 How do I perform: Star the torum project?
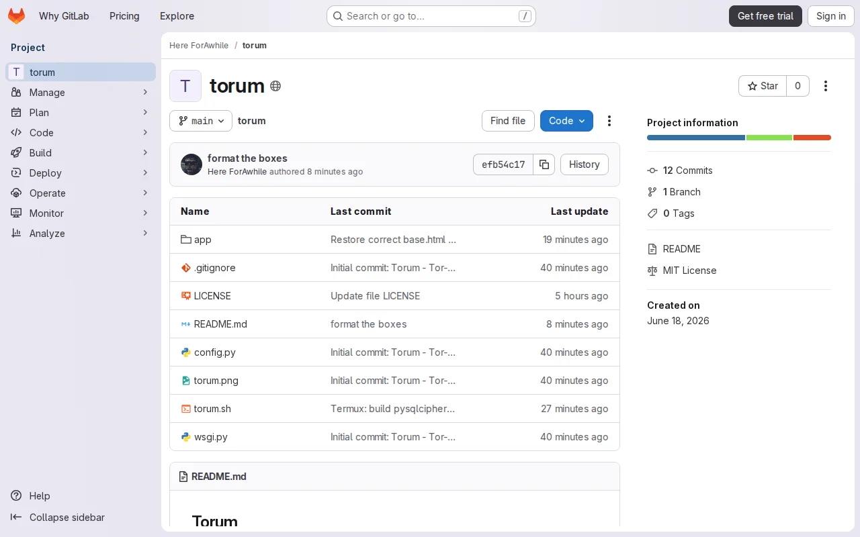point(763,86)
